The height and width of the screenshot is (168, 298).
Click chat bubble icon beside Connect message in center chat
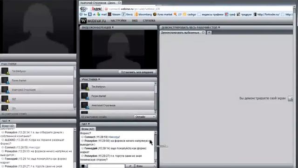(x=82, y=137)
